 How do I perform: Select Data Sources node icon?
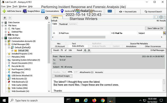coord(6,22)
